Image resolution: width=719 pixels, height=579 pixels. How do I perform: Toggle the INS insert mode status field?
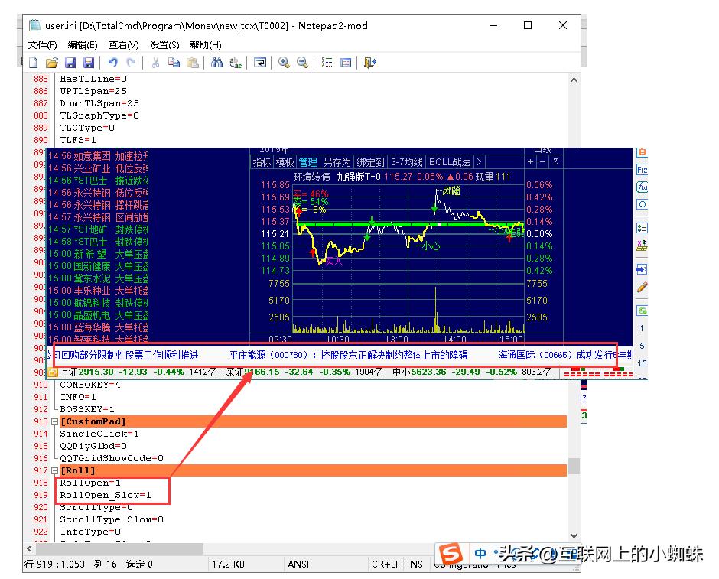(415, 564)
